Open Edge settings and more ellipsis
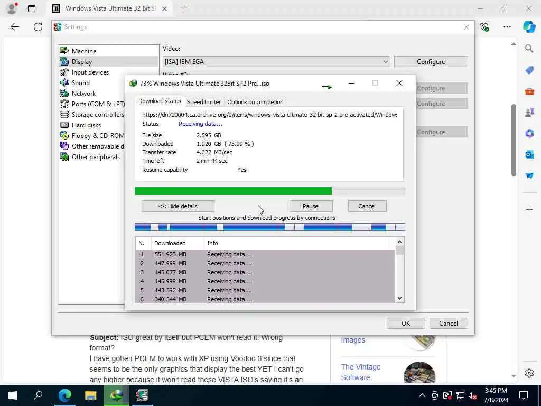The width and height of the screenshot is (541, 406). (507, 27)
